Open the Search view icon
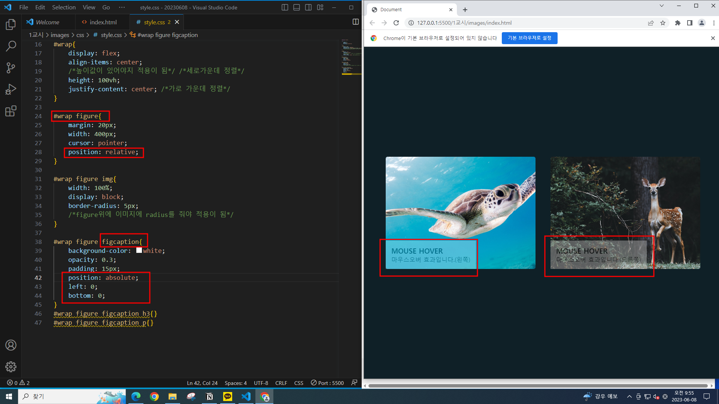This screenshot has height=404, width=719. pyautogui.click(x=11, y=46)
